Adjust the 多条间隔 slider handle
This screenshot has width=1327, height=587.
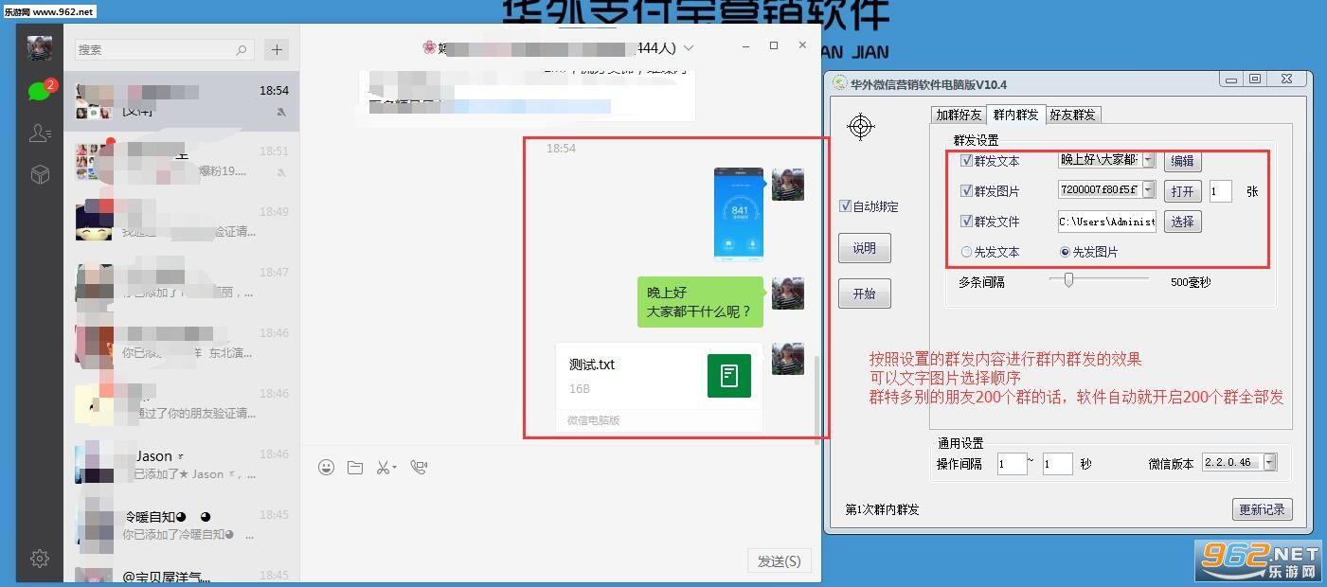[1068, 279]
